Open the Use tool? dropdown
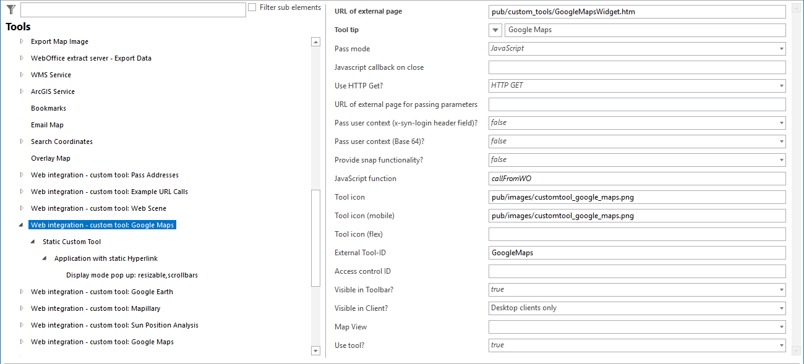 coord(780,345)
